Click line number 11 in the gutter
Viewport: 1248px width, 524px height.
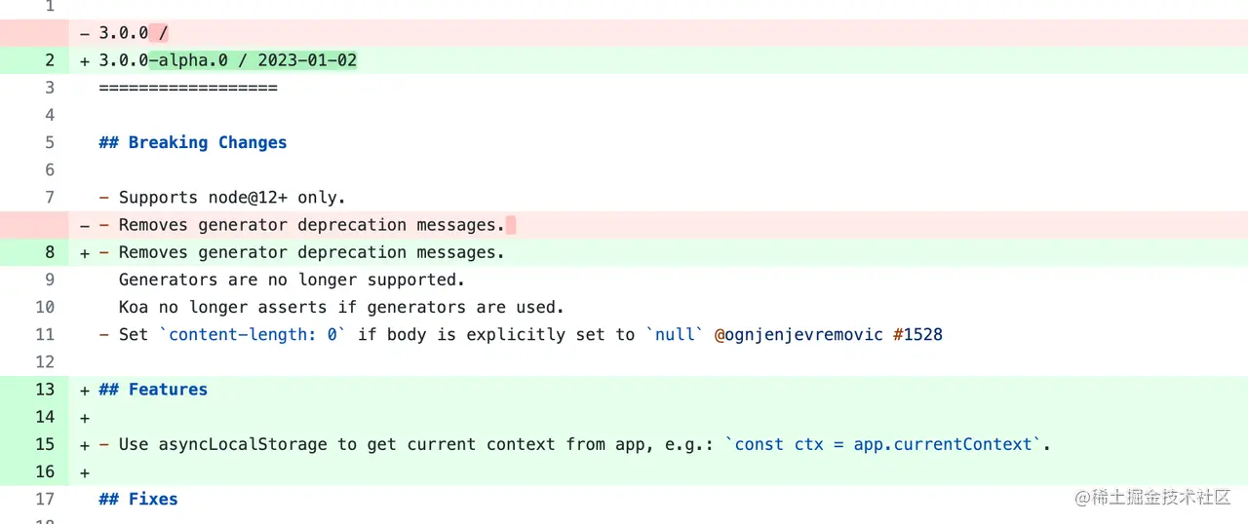(x=45, y=334)
